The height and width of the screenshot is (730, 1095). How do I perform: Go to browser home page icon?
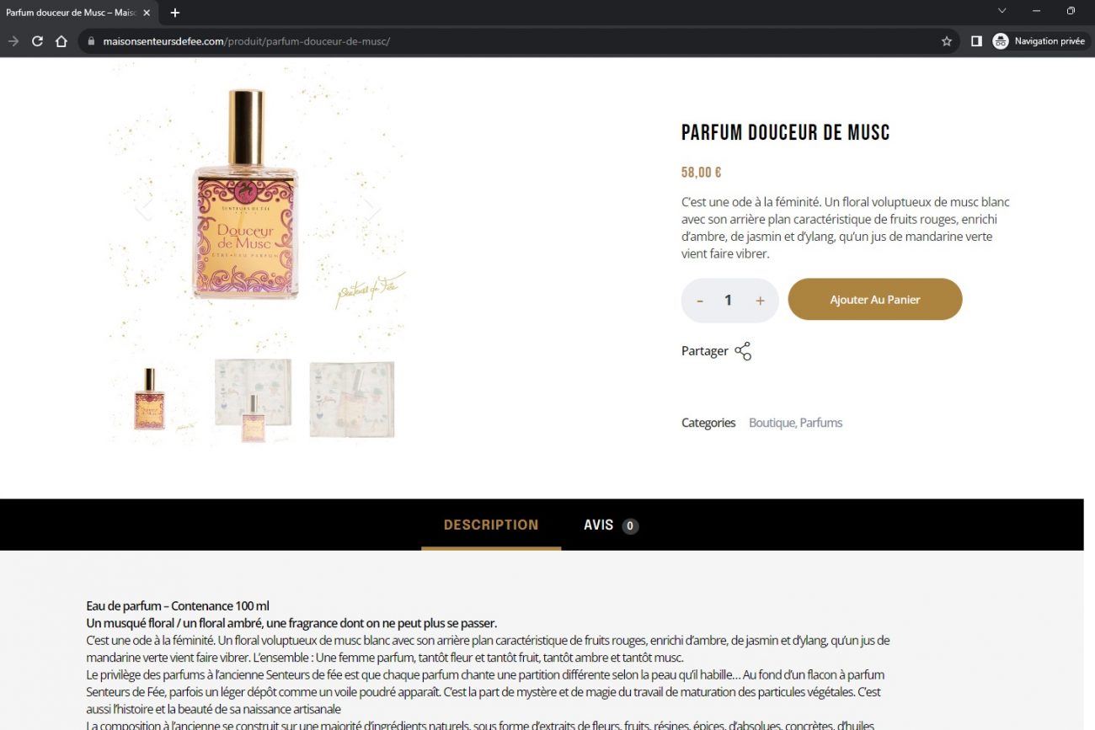pos(61,41)
